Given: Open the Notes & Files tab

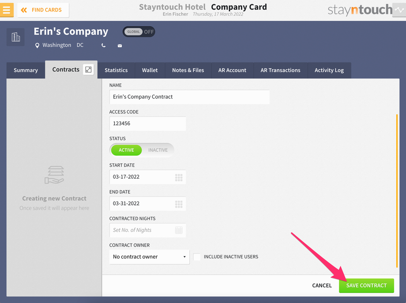Looking at the screenshot, I should [x=188, y=70].
